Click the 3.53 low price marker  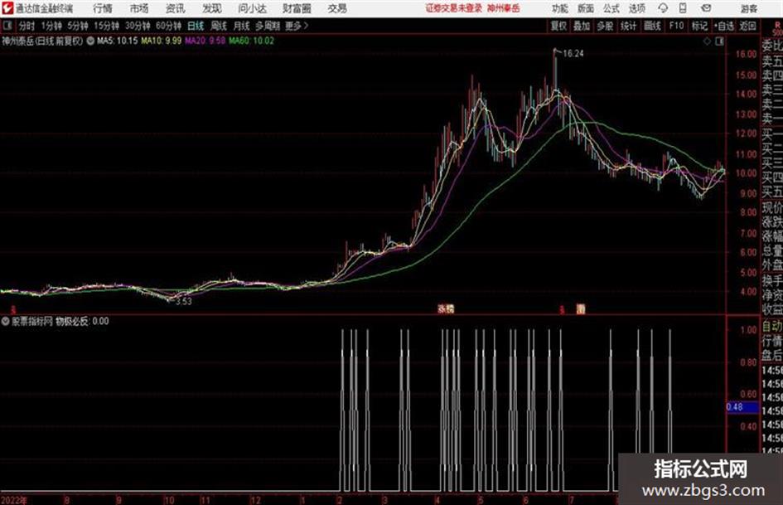[183, 301]
